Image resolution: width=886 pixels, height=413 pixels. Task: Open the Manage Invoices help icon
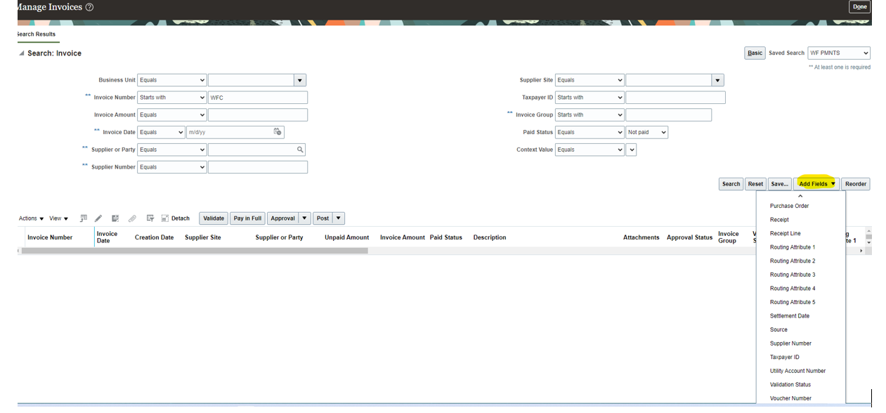89,7
